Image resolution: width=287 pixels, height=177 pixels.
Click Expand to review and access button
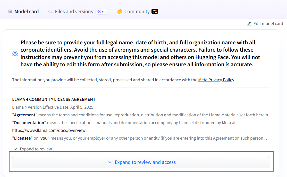(x=141, y=162)
